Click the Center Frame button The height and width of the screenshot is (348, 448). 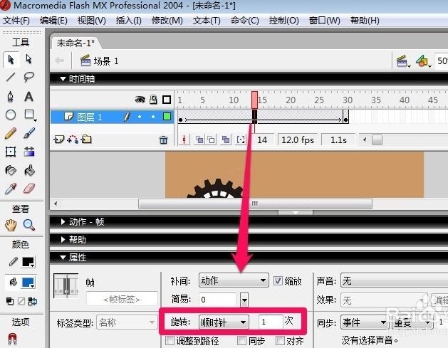[184, 139]
